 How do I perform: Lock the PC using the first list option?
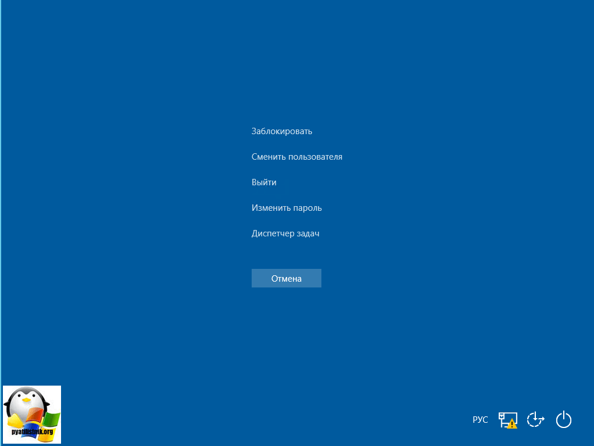point(282,131)
